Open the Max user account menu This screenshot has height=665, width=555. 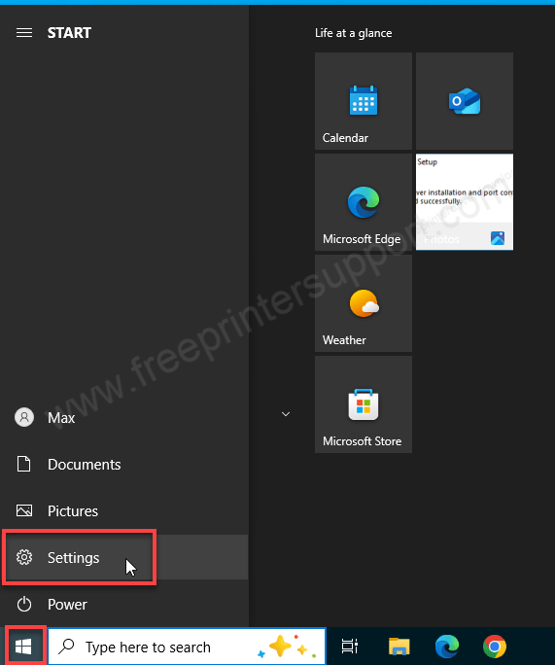pyautogui.click(x=123, y=418)
